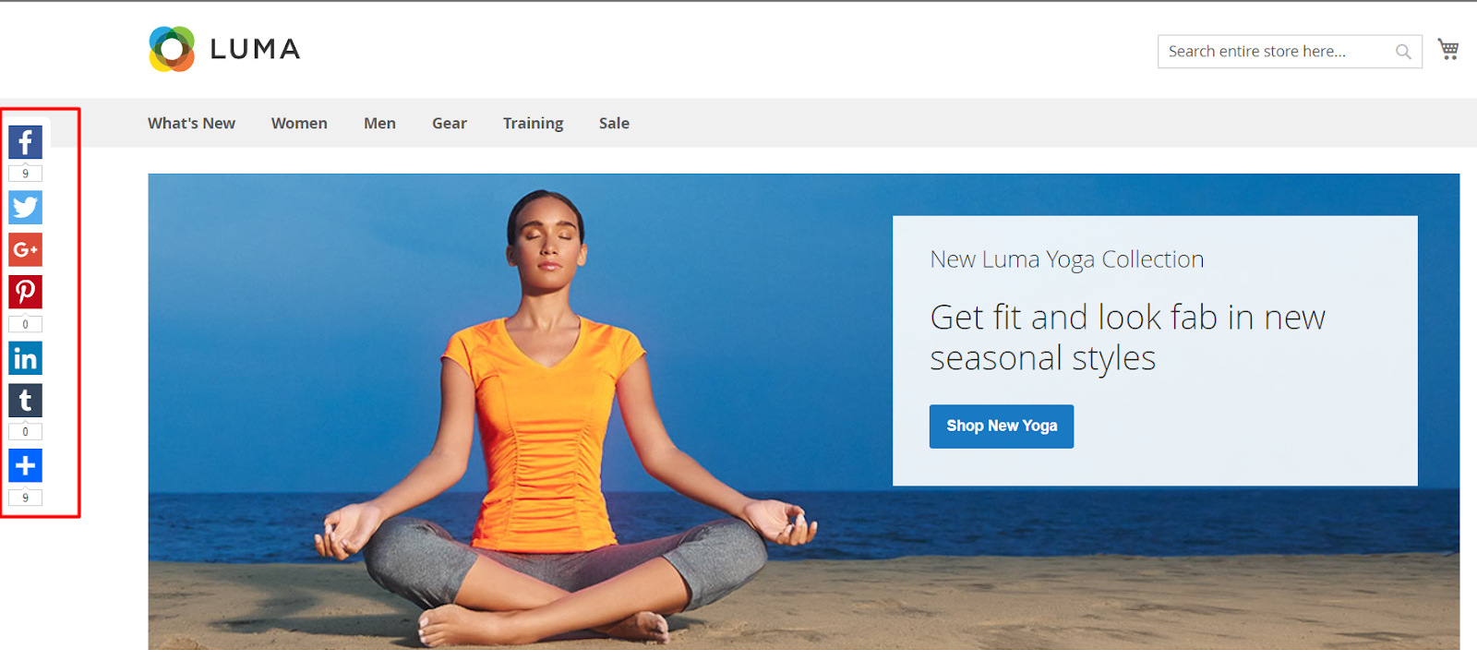Click the Shop New Yoga button
The height and width of the screenshot is (661, 1477).
pos(1002,427)
